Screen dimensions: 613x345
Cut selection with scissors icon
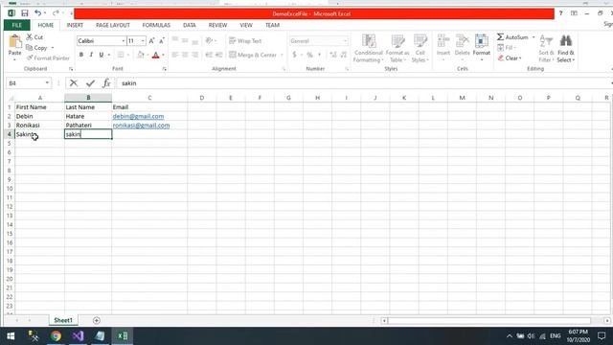click(34, 37)
